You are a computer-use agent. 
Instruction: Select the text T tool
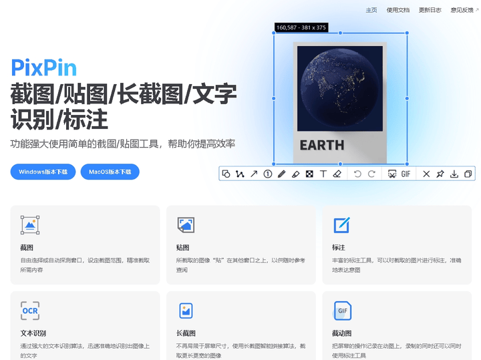point(323,174)
